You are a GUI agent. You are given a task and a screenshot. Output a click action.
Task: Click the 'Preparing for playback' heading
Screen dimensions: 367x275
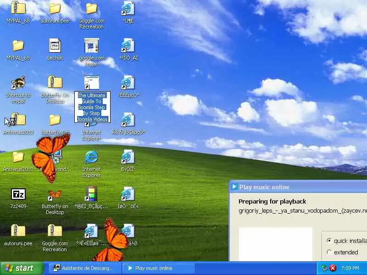(272, 201)
